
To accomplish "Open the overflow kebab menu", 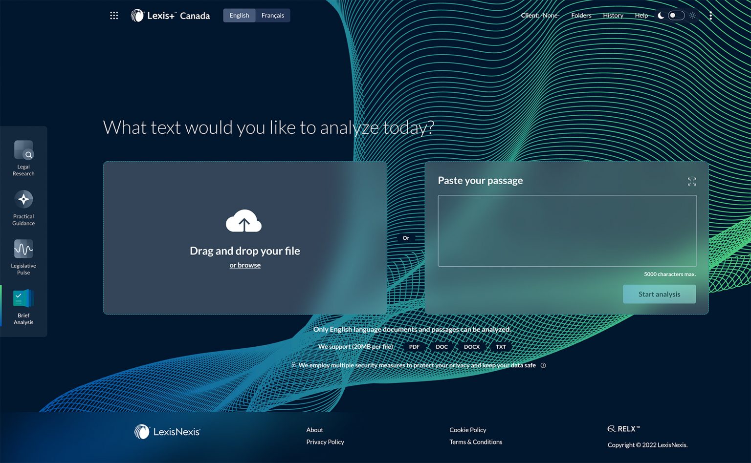I will [711, 15].
